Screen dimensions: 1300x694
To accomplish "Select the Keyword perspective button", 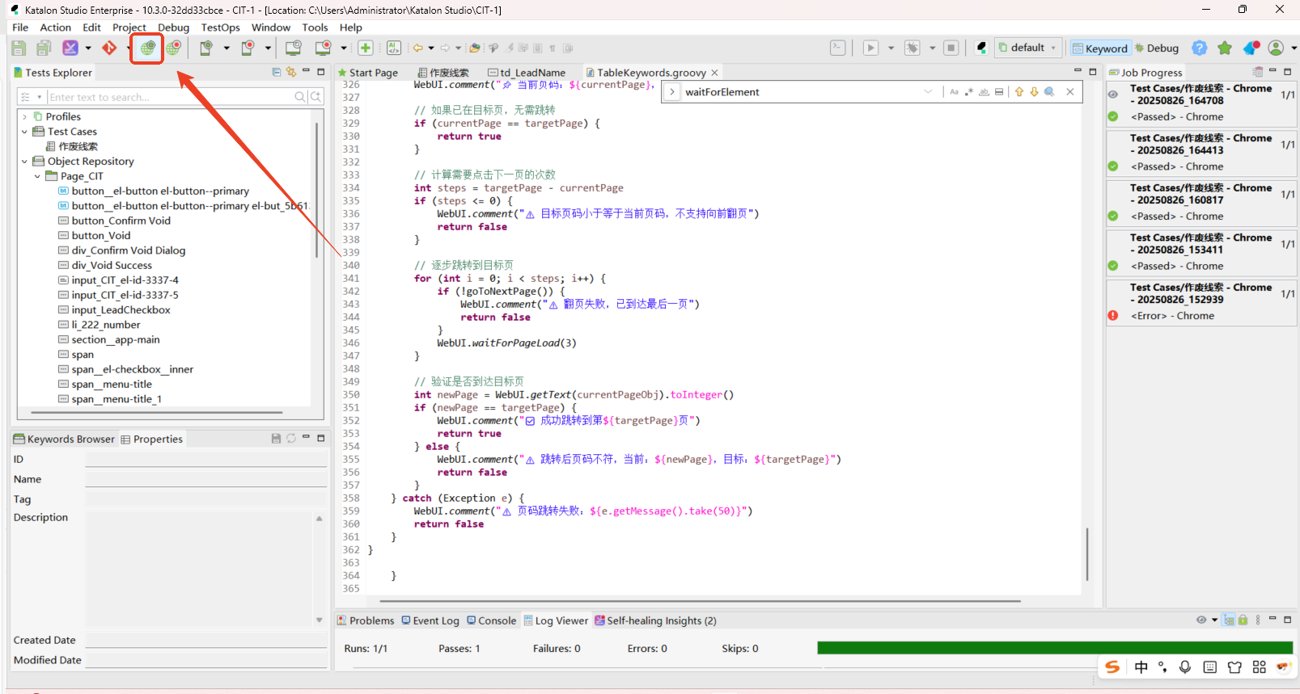I will click(x=1099, y=48).
